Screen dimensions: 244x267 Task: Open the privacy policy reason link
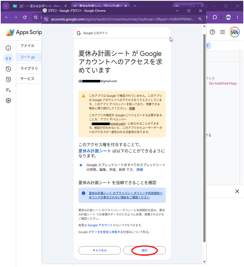[125, 195]
